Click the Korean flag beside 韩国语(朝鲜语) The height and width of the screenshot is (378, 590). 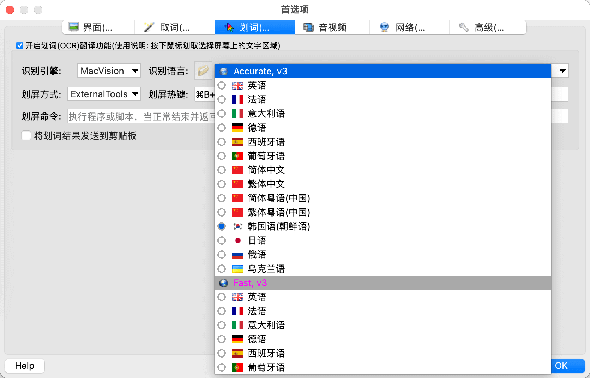click(x=237, y=226)
